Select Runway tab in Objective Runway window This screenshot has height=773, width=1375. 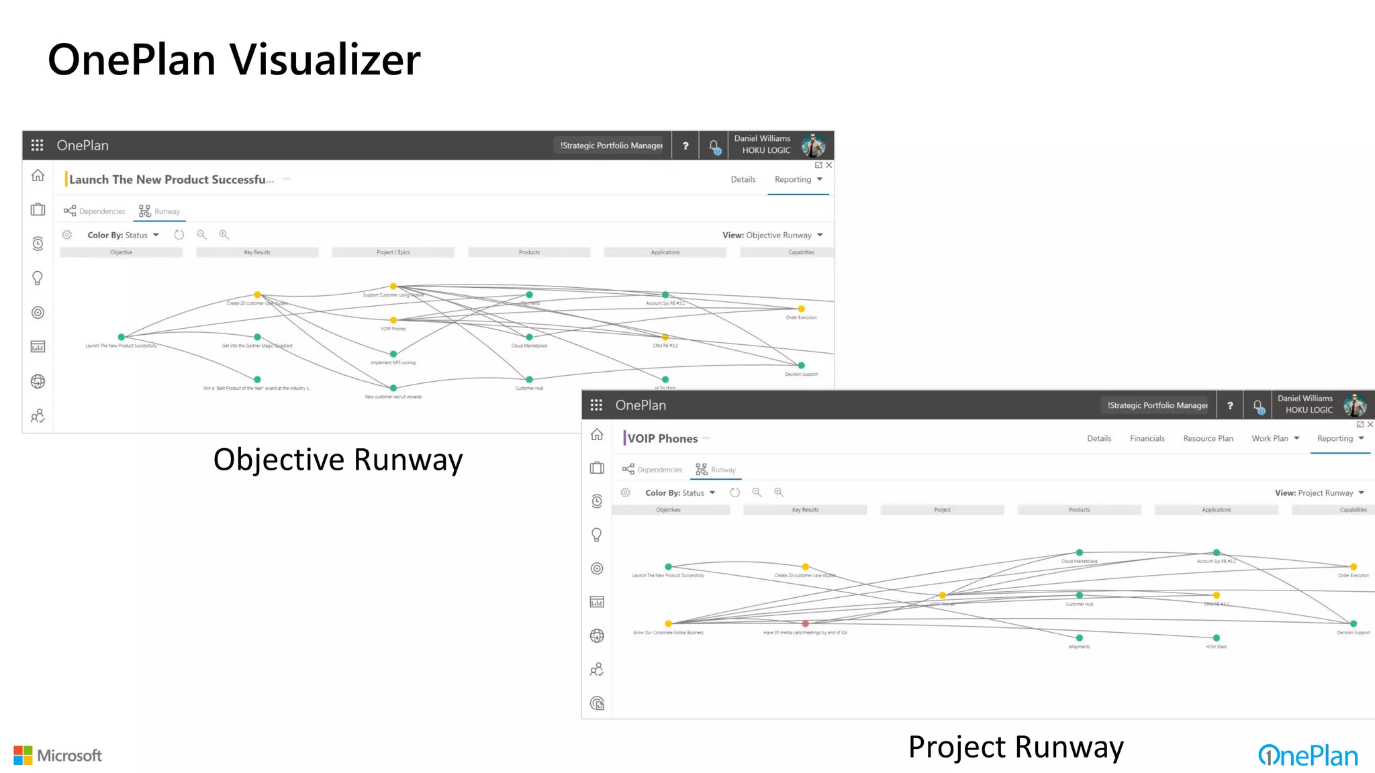point(160,211)
